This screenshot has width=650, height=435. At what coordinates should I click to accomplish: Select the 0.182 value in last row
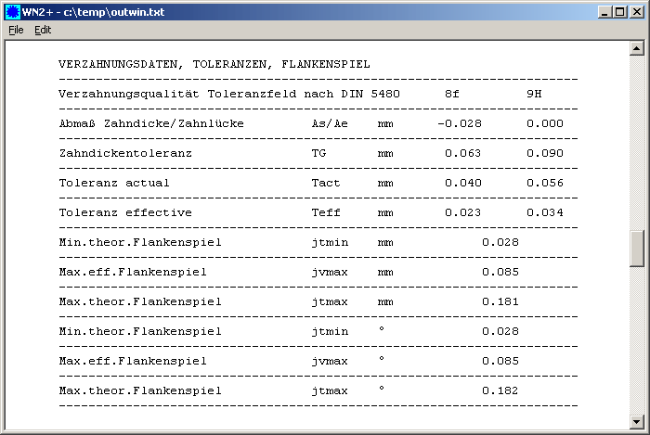pos(500,390)
